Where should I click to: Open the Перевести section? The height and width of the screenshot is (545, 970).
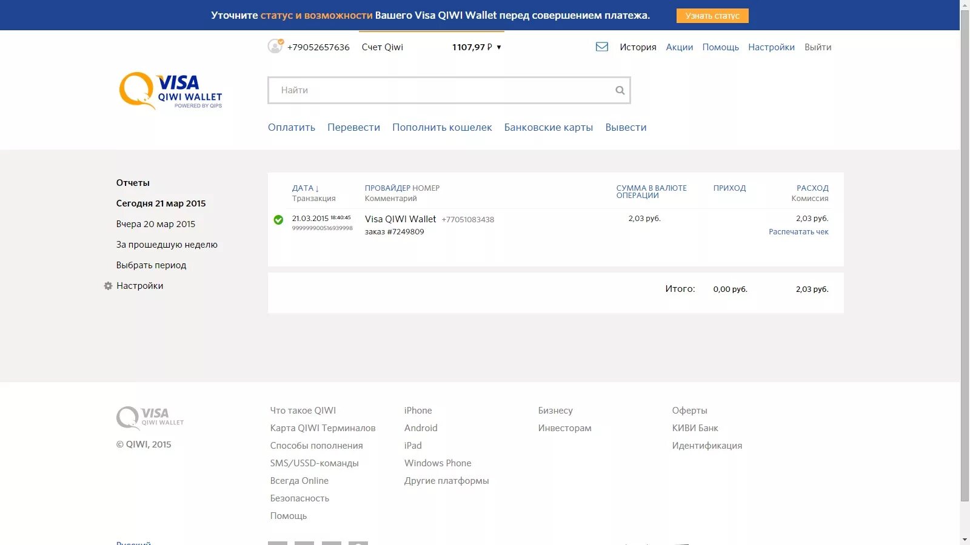(353, 127)
